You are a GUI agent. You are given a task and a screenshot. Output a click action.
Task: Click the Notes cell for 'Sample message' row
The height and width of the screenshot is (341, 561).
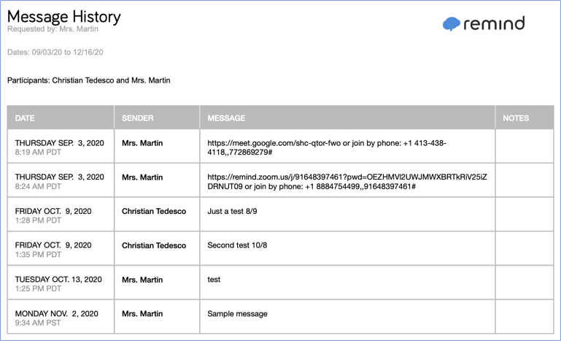pos(524,316)
